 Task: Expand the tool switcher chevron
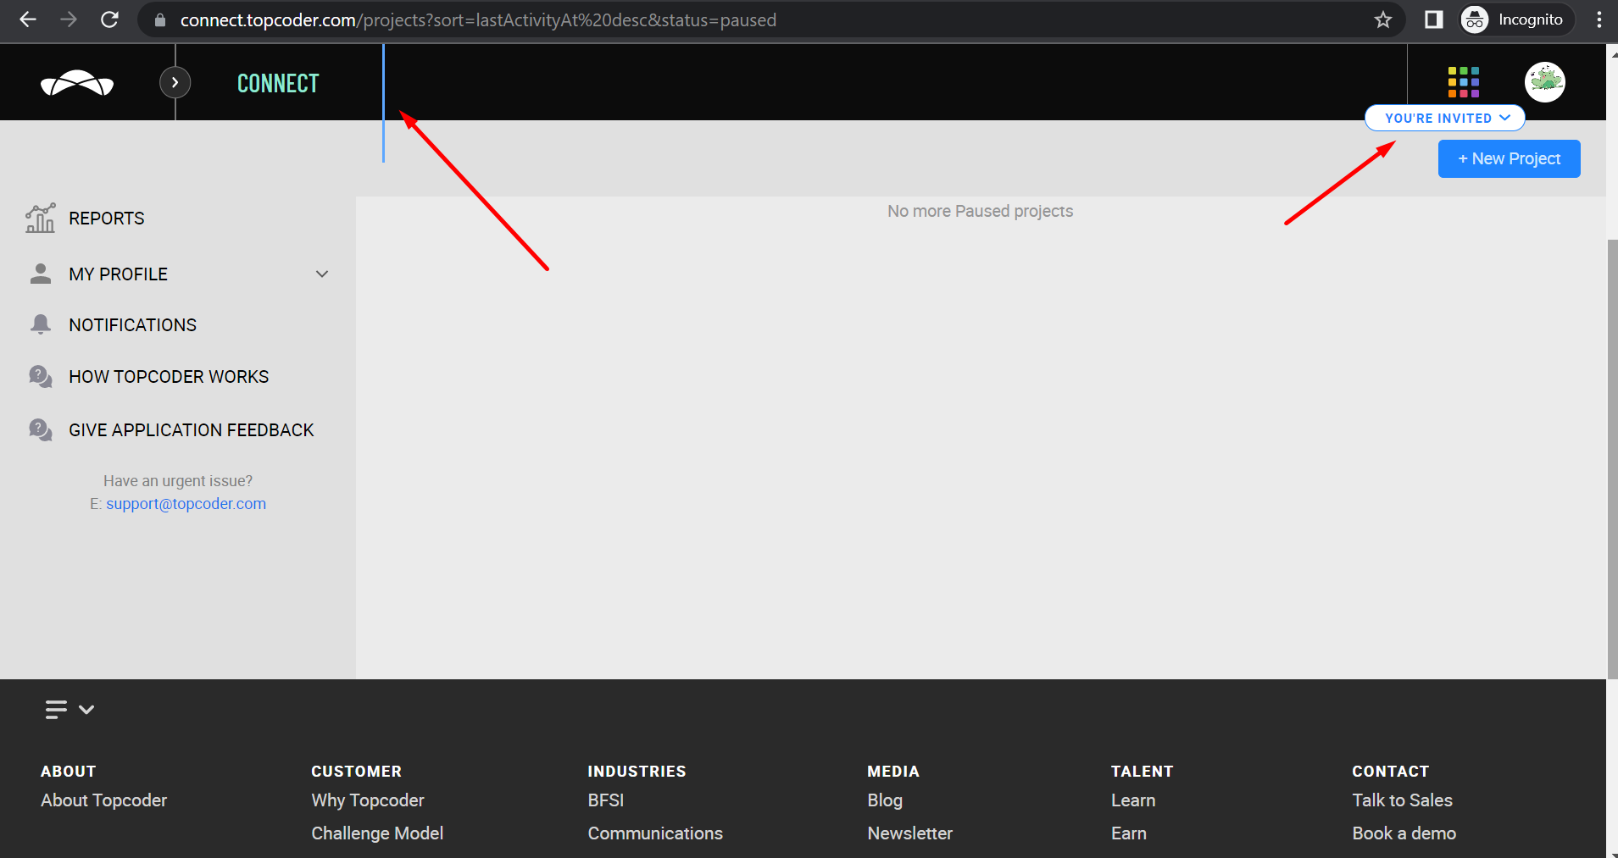[175, 82]
